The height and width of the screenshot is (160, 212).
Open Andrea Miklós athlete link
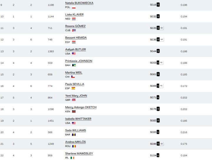click(x=75, y=142)
